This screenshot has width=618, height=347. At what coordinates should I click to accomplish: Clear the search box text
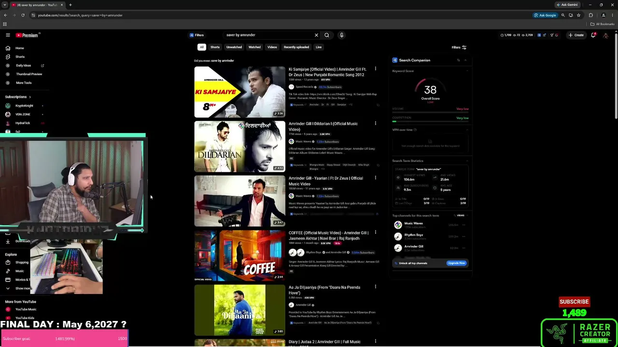click(316, 35)
